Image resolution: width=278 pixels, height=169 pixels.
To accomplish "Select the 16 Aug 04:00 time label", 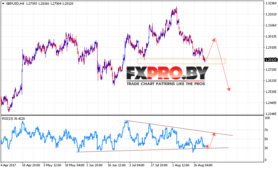I will [x=203, y=165].
